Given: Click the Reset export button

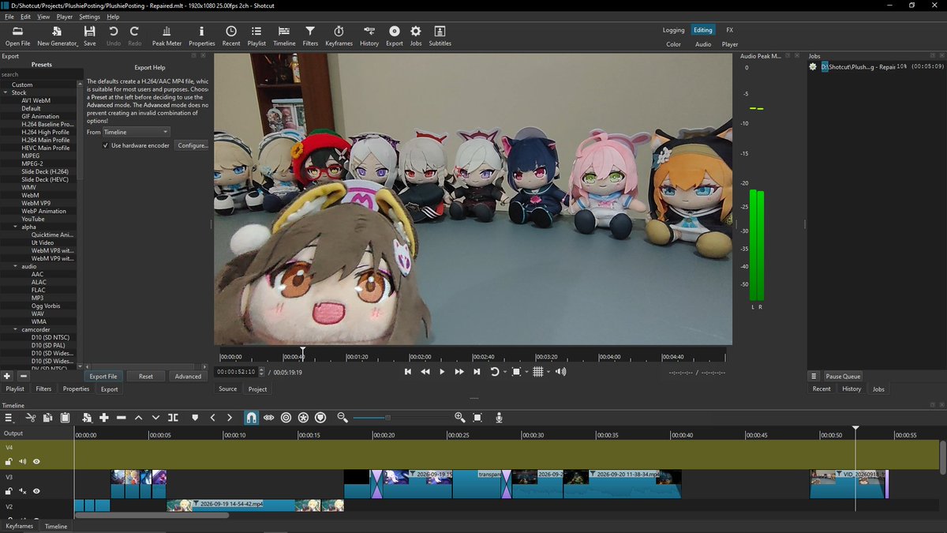Looking at the screenshot, I should [146, 377].
